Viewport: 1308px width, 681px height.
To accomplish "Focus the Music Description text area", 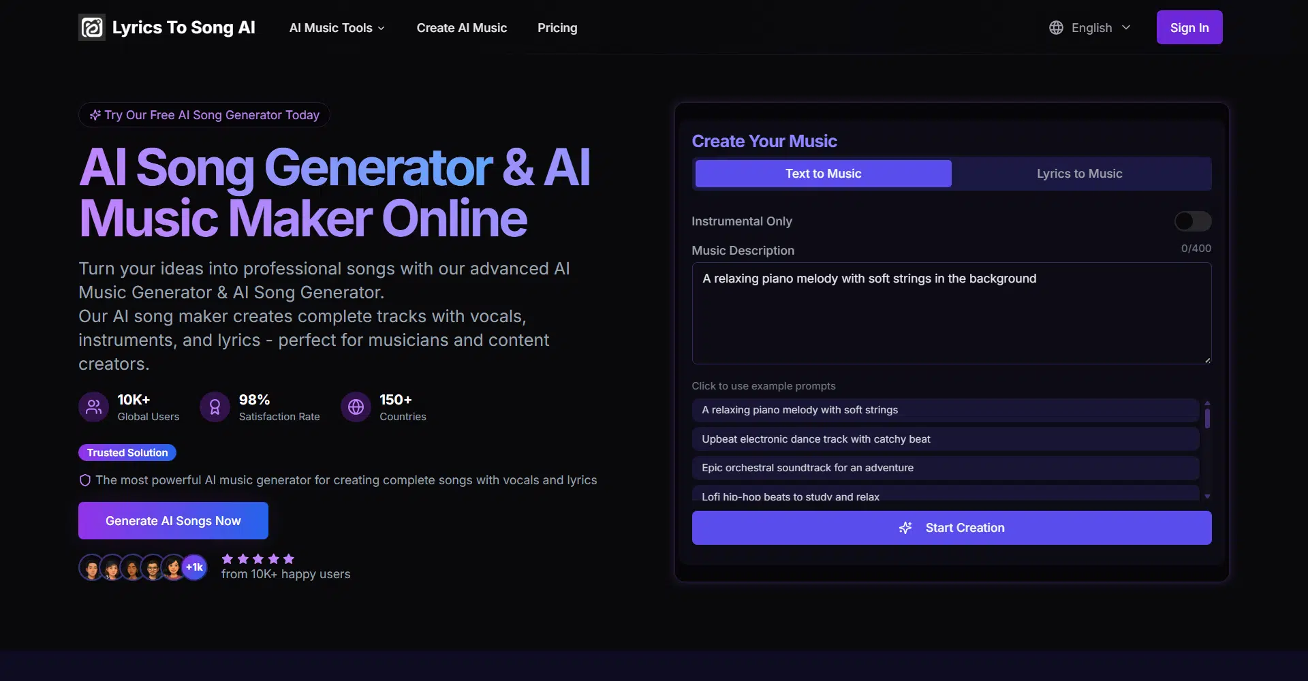I will [951, 313].
